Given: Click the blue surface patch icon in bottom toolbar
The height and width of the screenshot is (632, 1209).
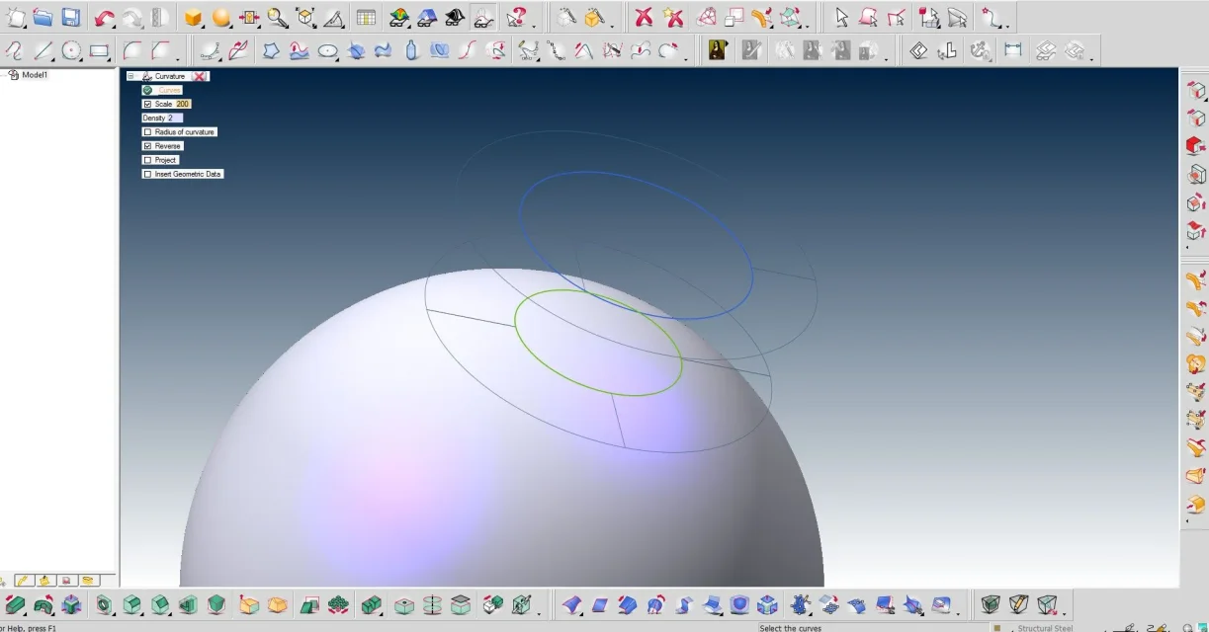Looking at the screenshot, I should [x=599, y=604].
